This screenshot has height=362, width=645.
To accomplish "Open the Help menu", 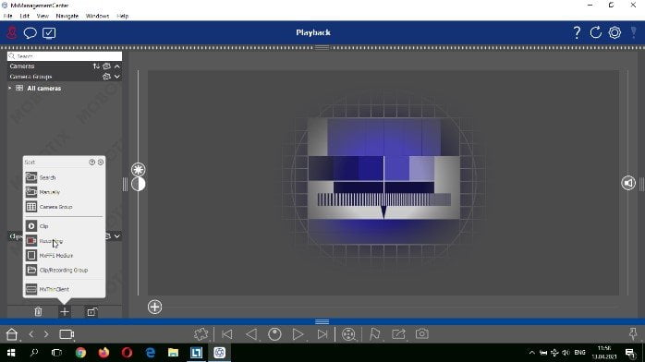I will (x=123, y=16).
